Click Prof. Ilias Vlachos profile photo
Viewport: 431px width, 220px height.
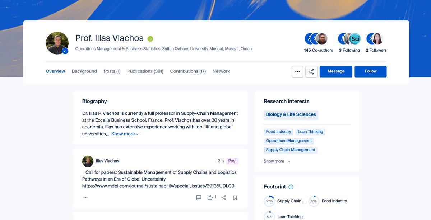click(x=57, y=43)
